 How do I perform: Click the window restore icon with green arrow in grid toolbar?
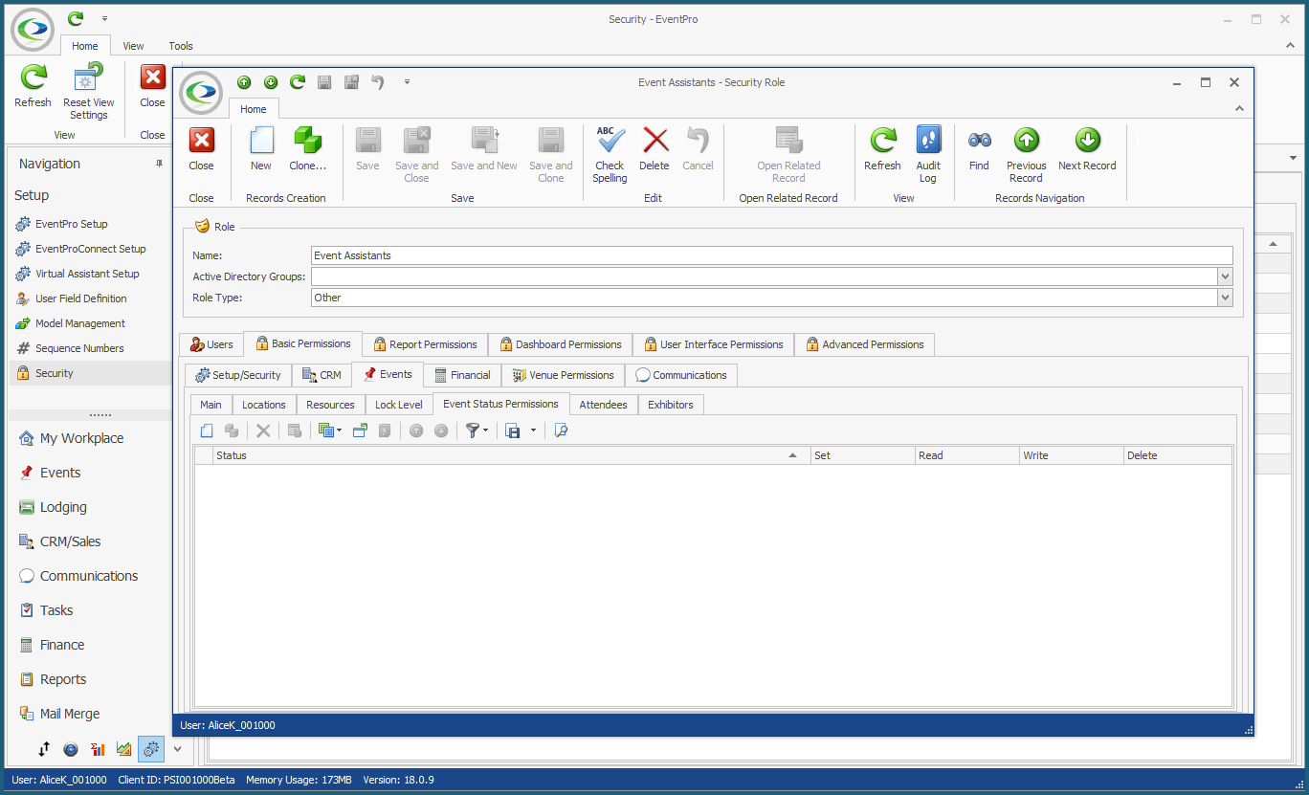360,431
